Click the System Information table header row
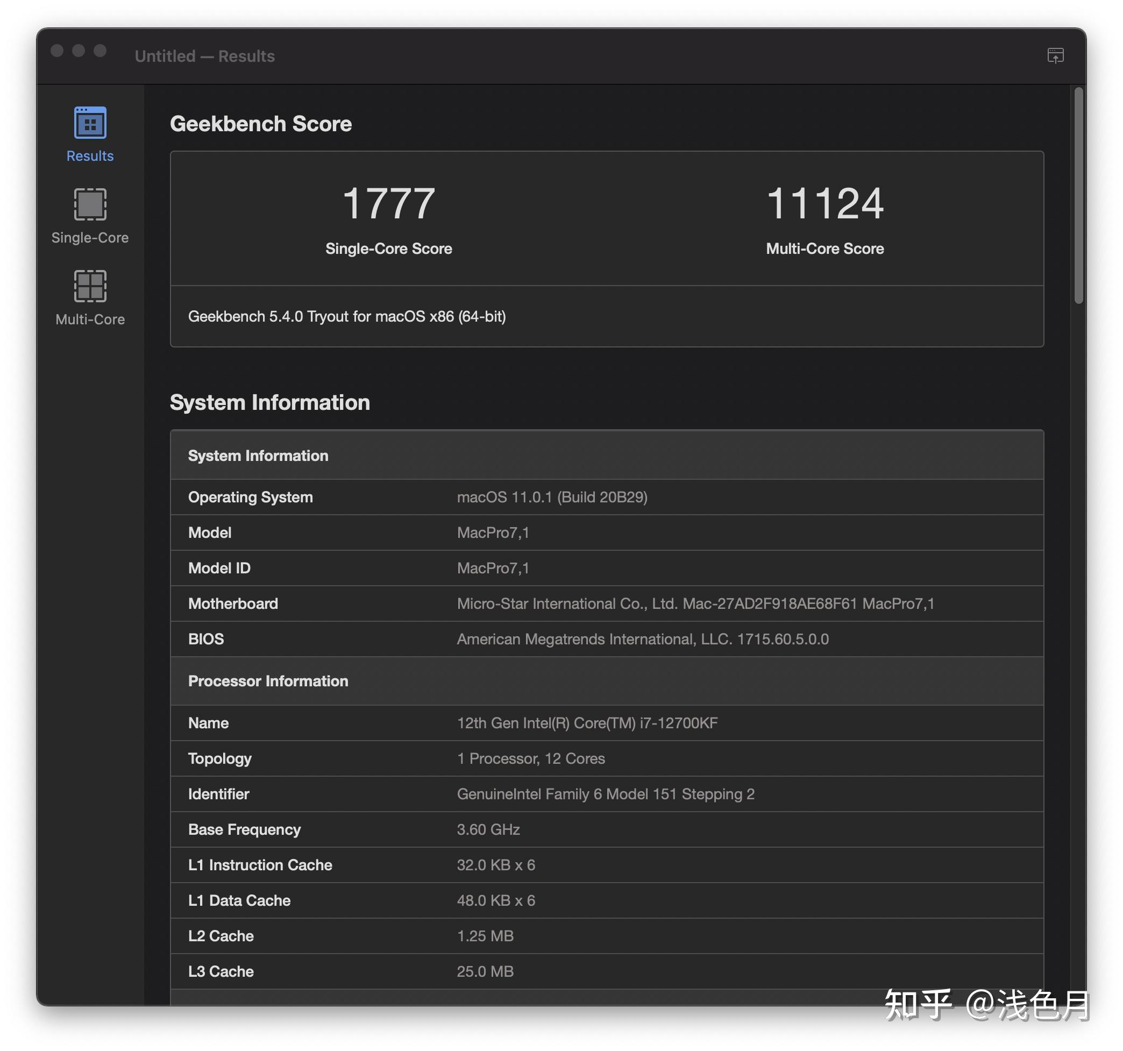 tap(607, 455)
